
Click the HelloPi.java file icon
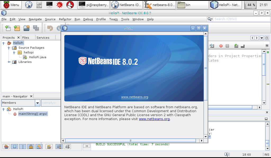[x=25, y=57]
